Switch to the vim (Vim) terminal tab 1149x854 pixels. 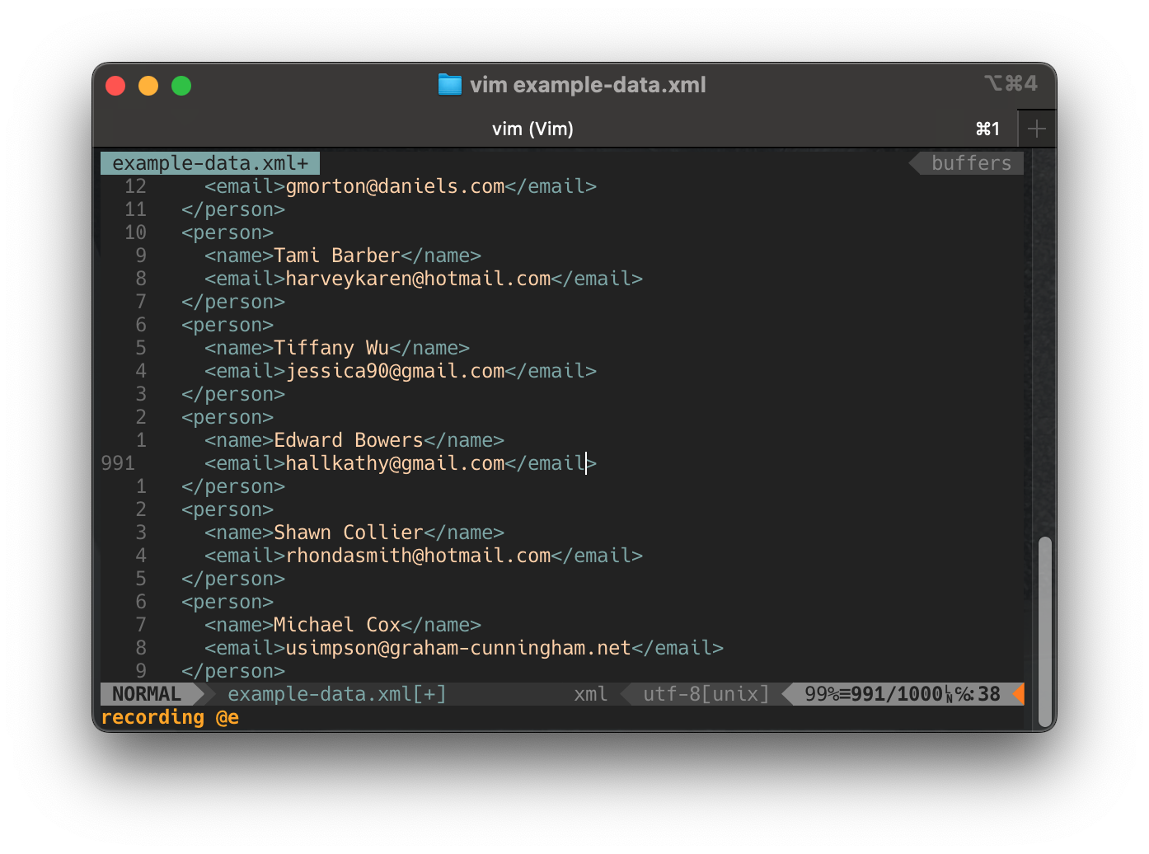point(532,129)
